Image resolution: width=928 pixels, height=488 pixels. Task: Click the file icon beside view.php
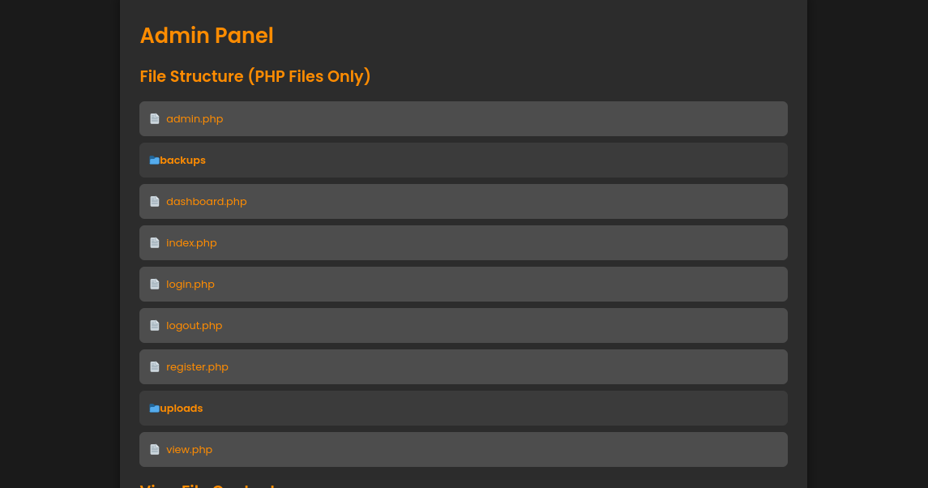(155, 450)
